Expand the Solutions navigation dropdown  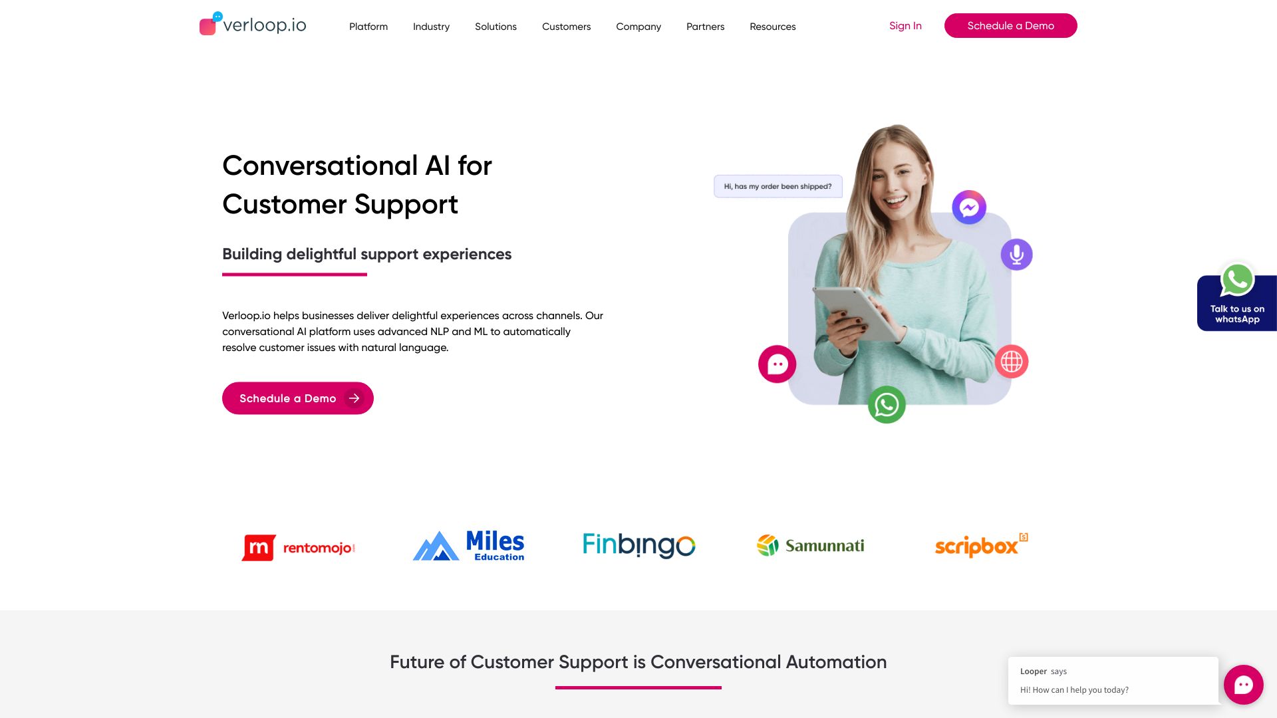(496, 27)
